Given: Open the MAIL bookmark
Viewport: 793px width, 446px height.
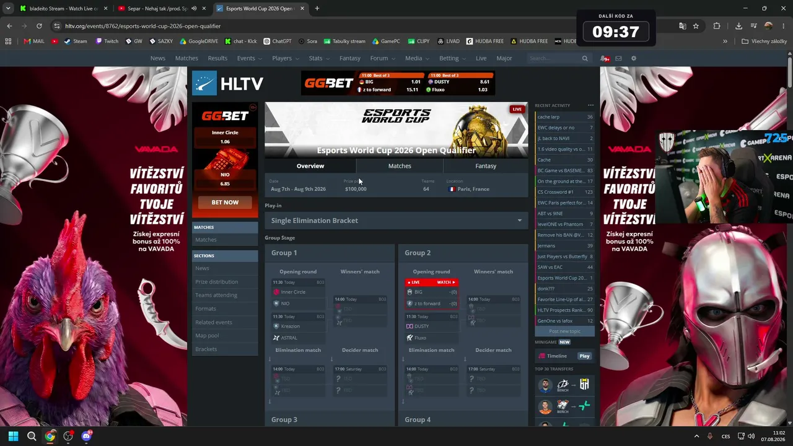Looking at the screenshot, I should tap(34, 42).
